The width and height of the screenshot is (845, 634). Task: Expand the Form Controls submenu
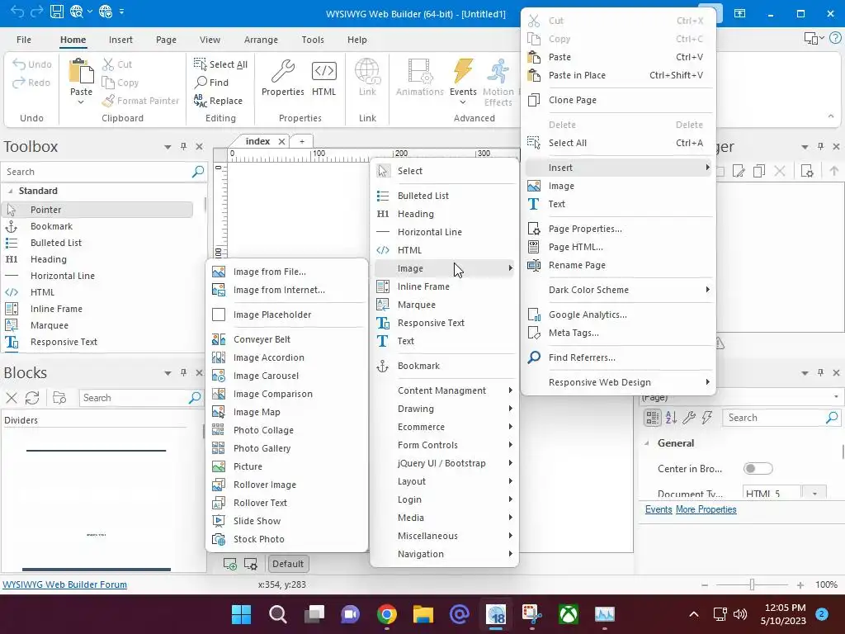point(445,445)
